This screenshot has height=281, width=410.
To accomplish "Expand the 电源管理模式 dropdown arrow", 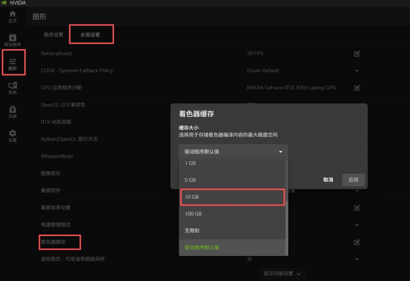I will 357,225.
